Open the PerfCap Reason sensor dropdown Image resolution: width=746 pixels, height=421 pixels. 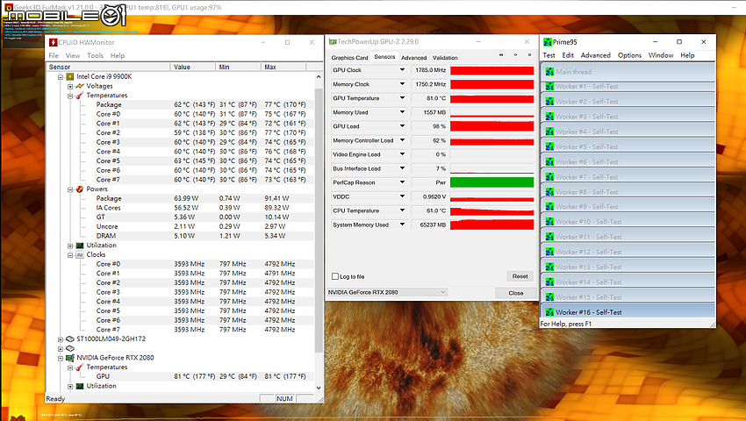[x=402, y=182]
